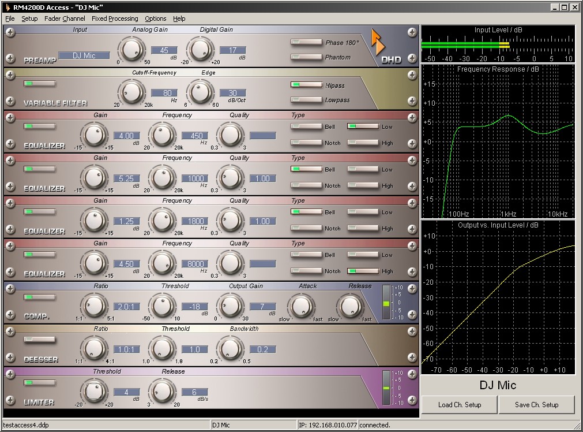Click the Frequency knob of the 1000 Hz equalizer
Image resolution: width=583 pixels, height=432 pixels.
162,178
